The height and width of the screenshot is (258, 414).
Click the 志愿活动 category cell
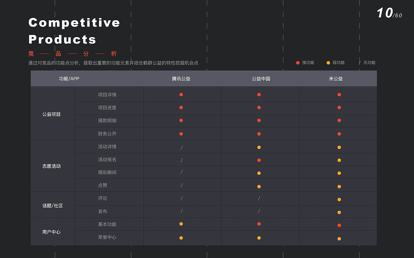coord(51,166)
